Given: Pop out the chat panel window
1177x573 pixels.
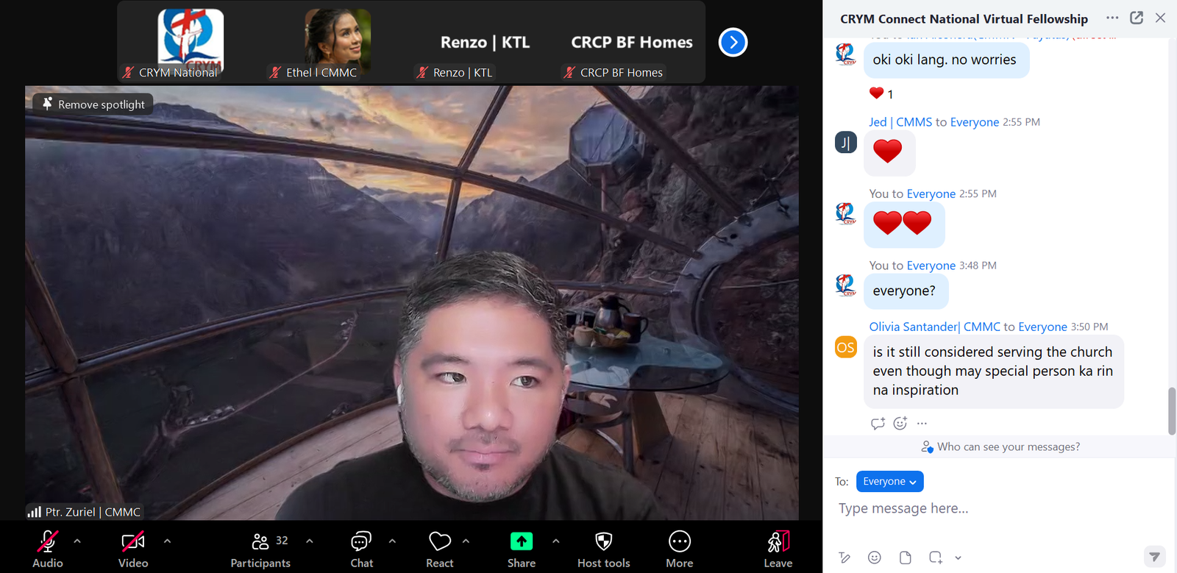Looking at the screenshot, I should 1137,18.
